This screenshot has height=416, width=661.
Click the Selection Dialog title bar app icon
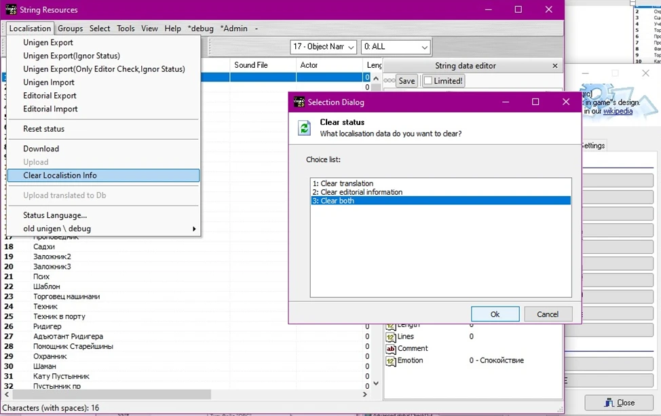pyautogui.click(x=299, y=102)
